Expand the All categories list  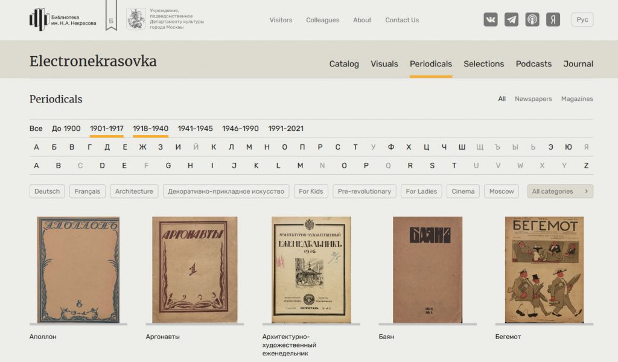559,191
